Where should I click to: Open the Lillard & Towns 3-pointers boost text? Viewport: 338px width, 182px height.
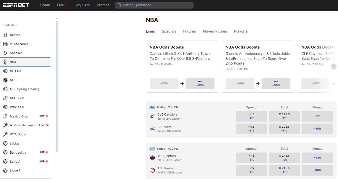[180, 56]
